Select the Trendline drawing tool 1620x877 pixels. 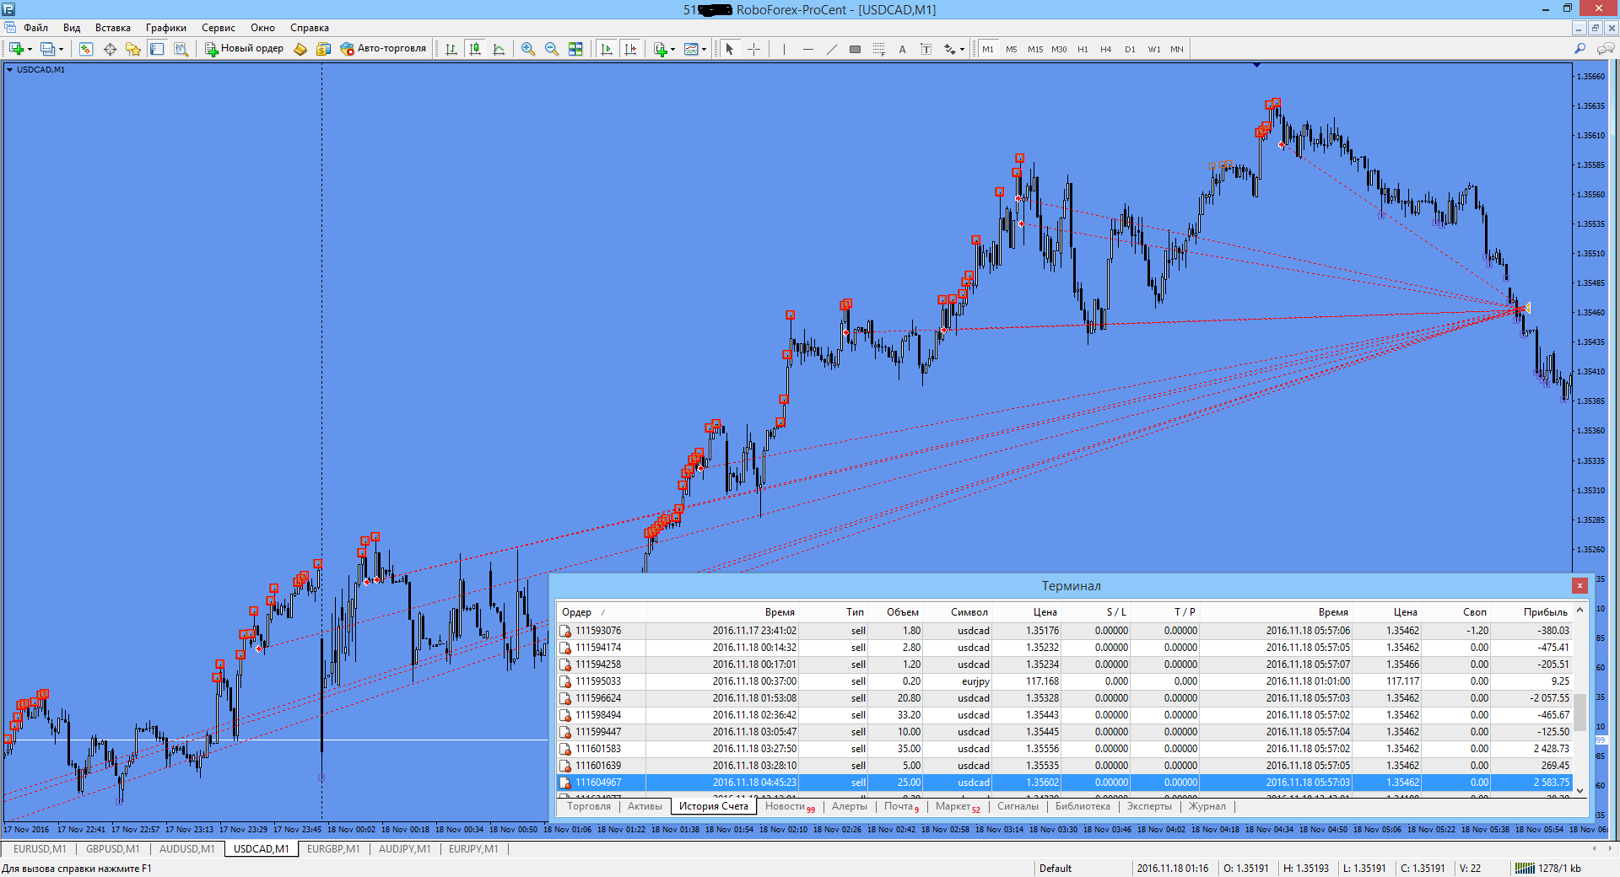coord(831,49)
